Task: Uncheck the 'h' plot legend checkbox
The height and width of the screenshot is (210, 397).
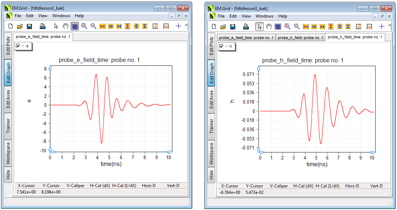Action: coord(222,46)
